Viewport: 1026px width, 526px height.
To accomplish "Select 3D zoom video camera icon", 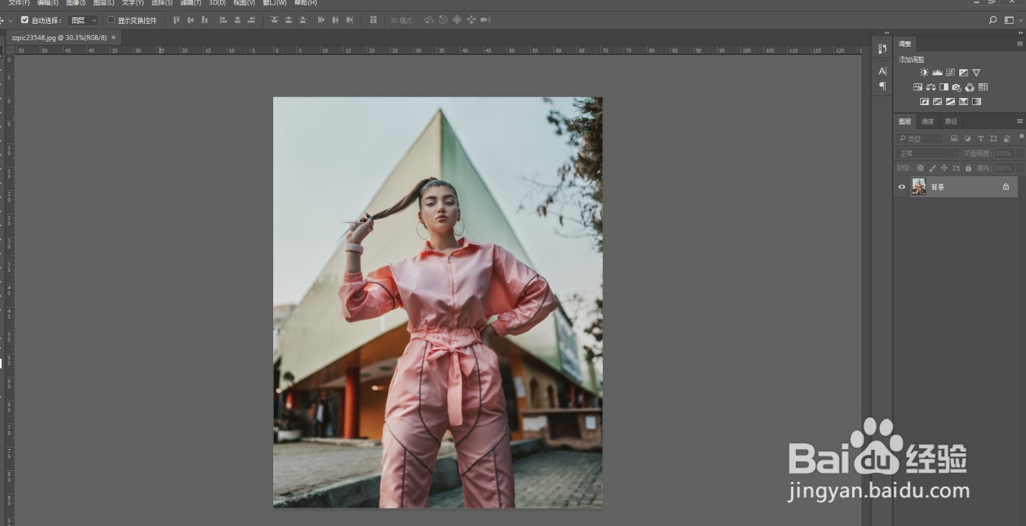I will [x=485, y=20].
